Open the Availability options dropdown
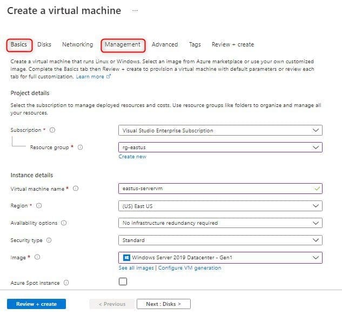This screenshot has height=315, width=342. click(x=220, y=223)
